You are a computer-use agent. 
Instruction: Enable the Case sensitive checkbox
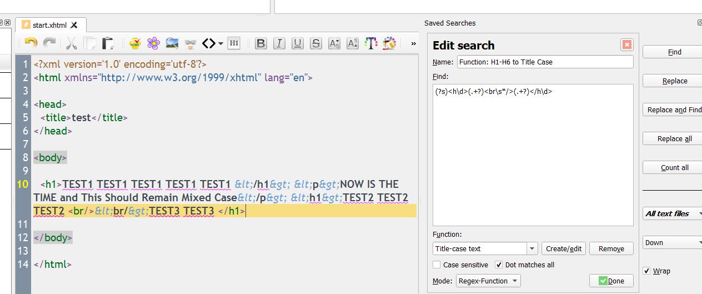tap(437, 265)
